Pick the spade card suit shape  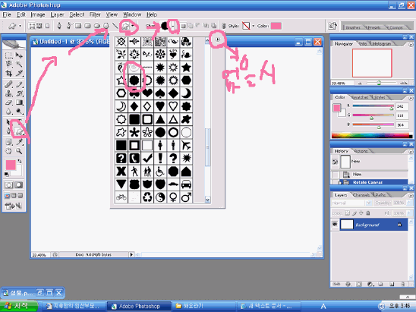[160, 93]
